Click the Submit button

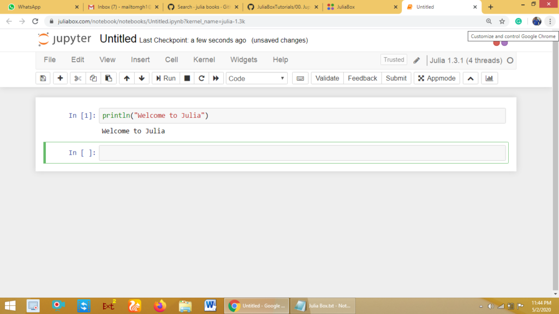396,78
